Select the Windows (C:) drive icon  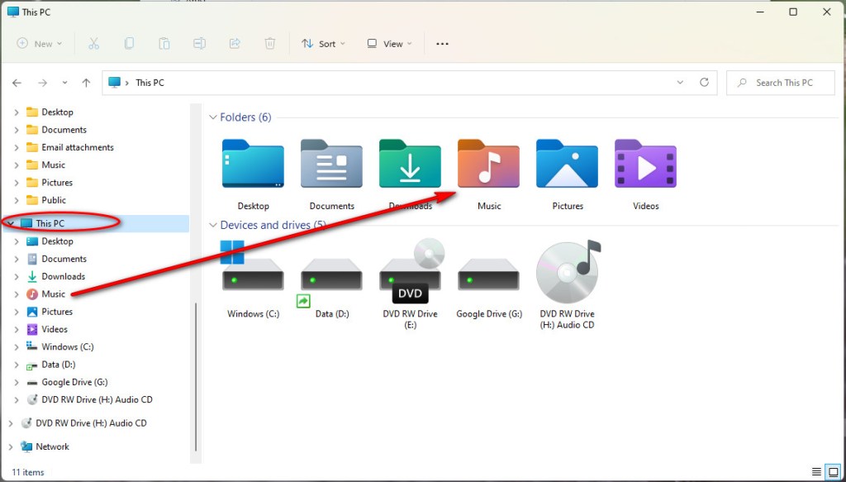253,273
